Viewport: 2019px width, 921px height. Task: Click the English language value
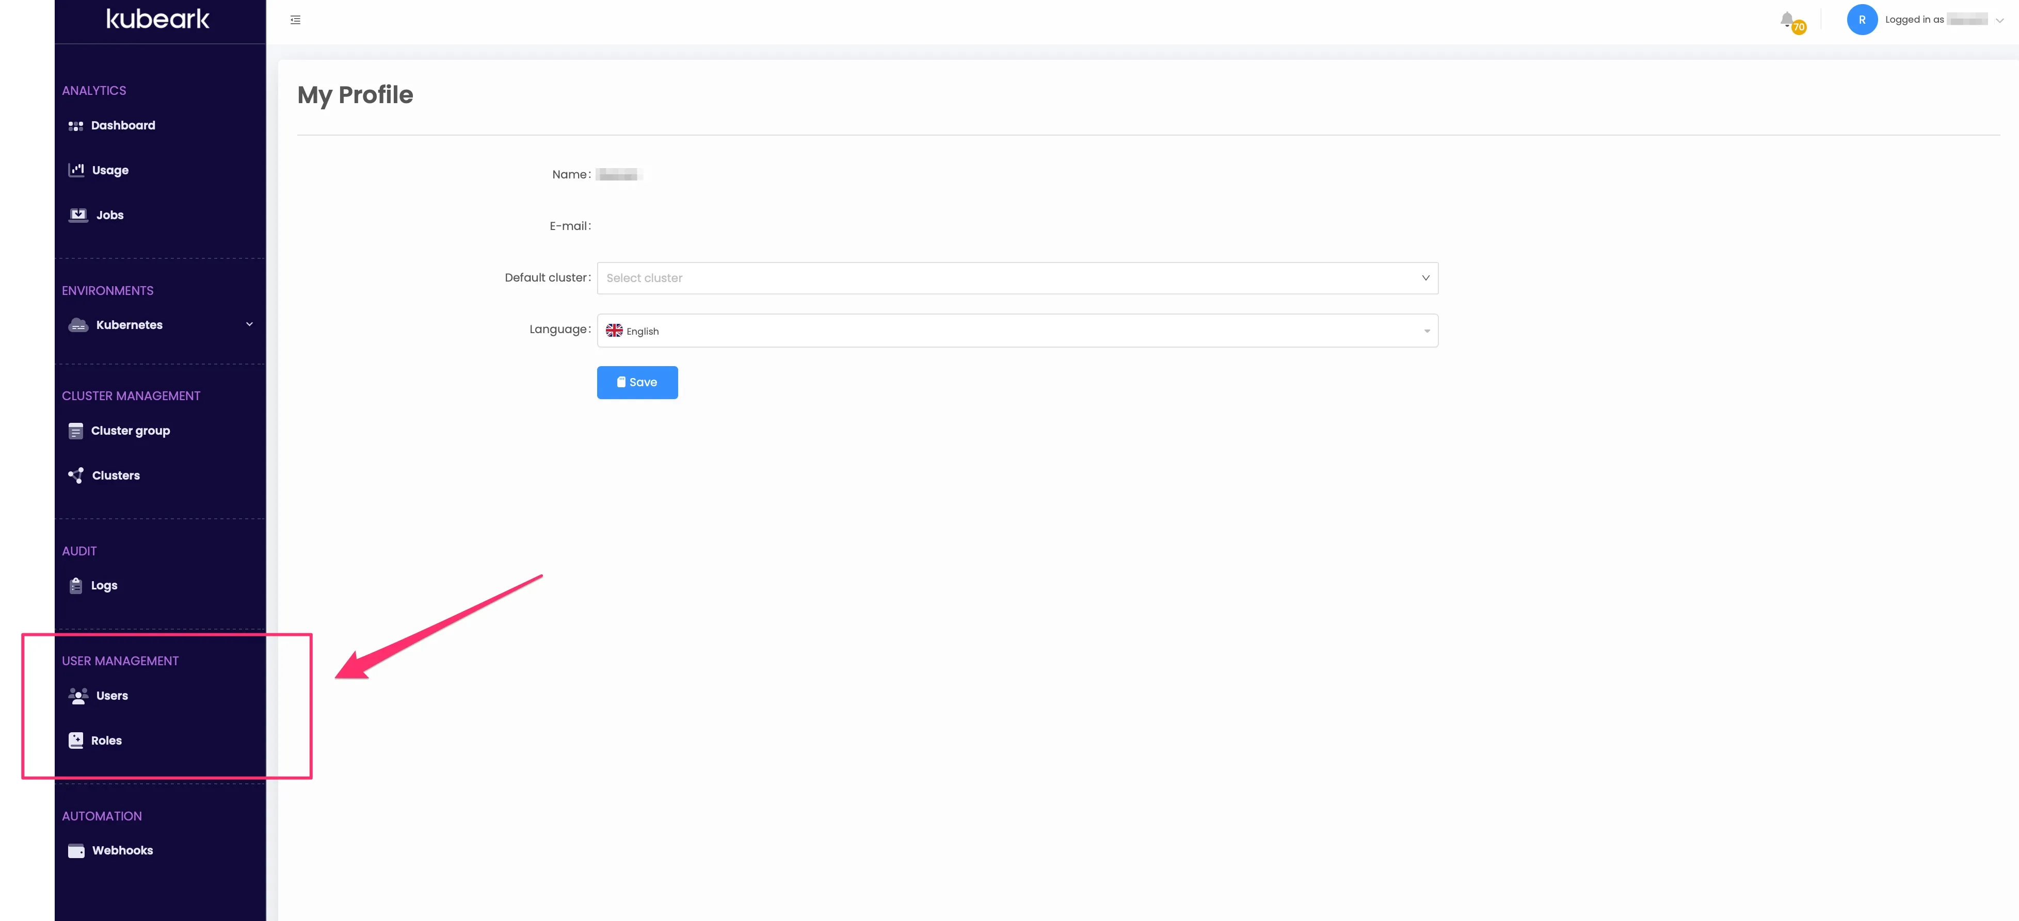(643, 331)
